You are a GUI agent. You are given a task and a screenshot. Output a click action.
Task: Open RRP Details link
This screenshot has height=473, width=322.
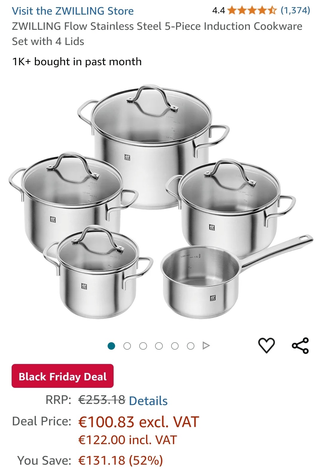[x=148, y=401]
